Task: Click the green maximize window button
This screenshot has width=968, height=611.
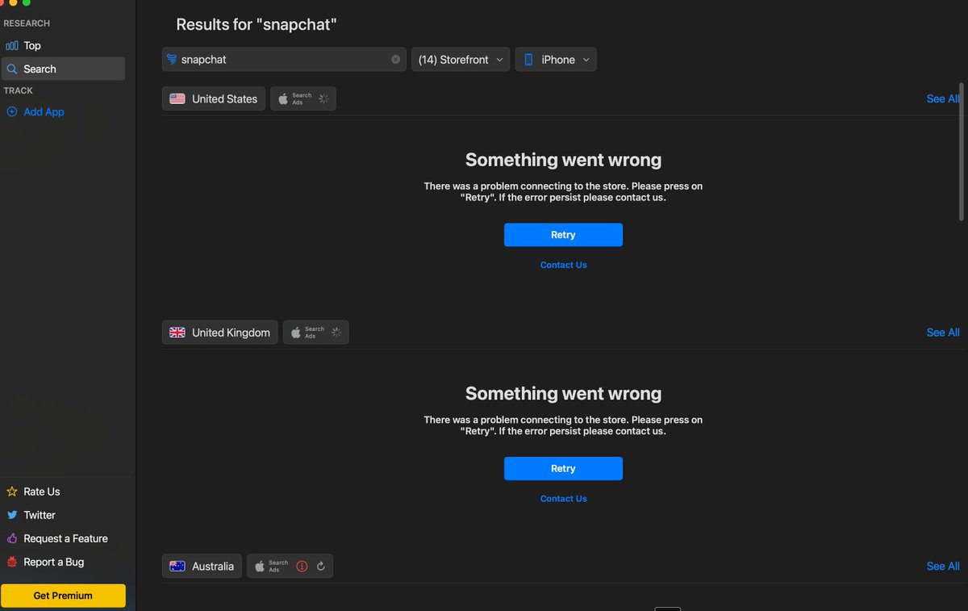Action: (27, 2)
